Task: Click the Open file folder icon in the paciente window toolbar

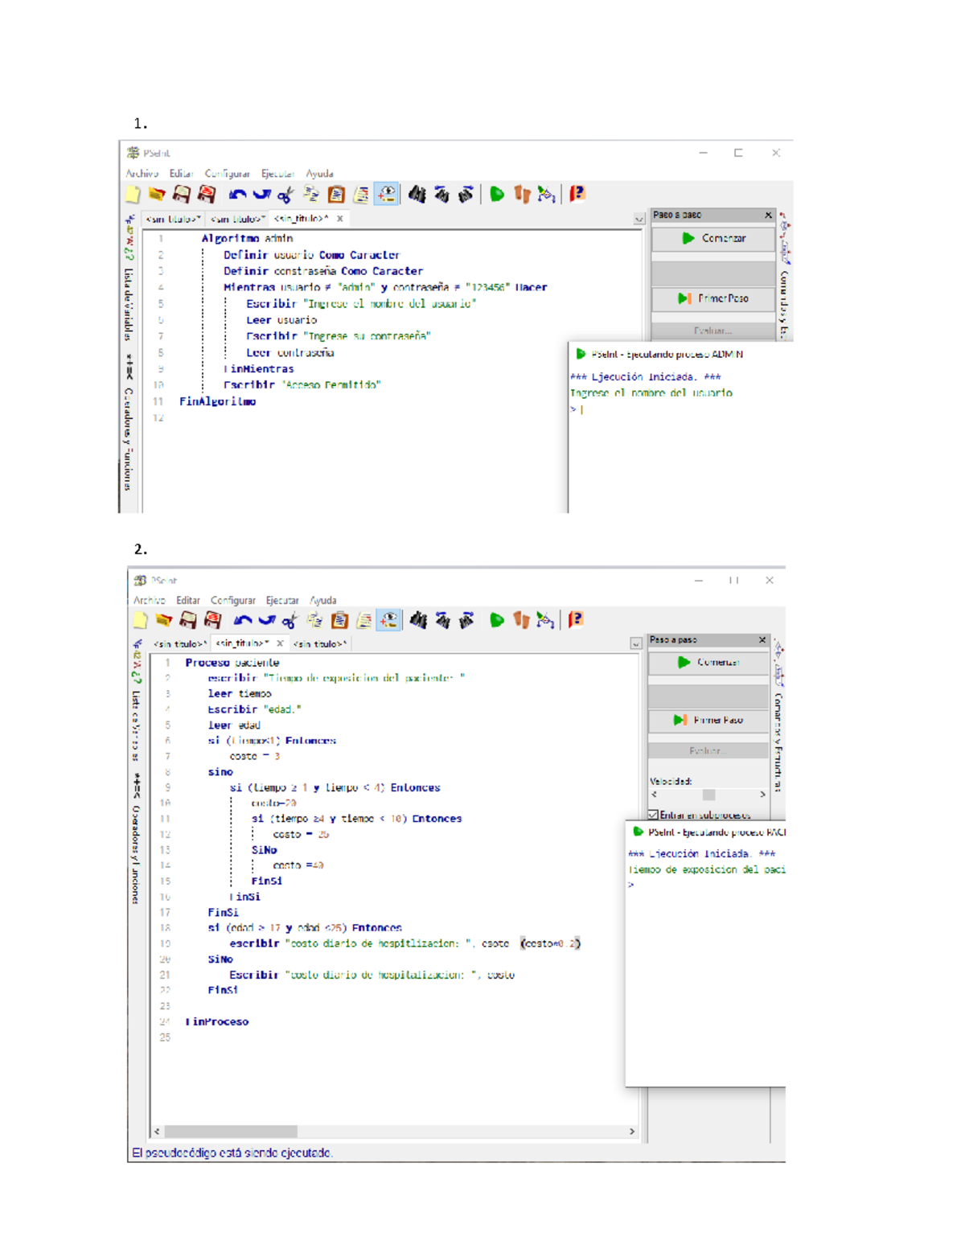Action: [163, 620]
